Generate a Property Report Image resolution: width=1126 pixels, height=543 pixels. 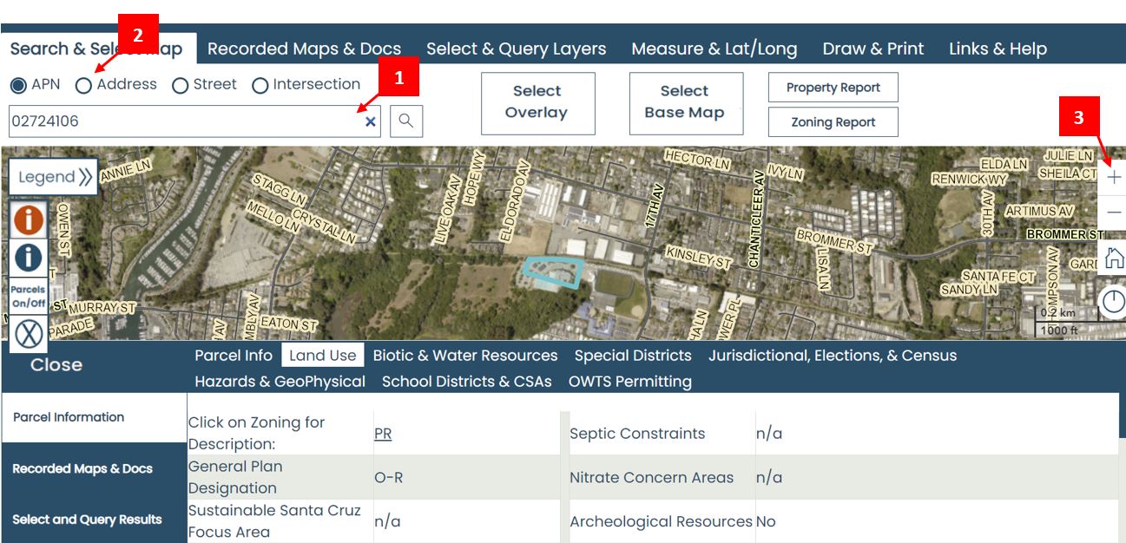(x=833, y=87)
